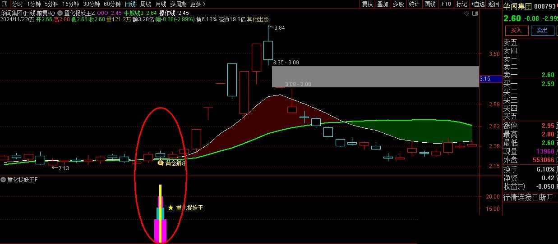558x244 pixels.
Task: Toggle 叠加 overlay comparison
Action: (383, 4)
